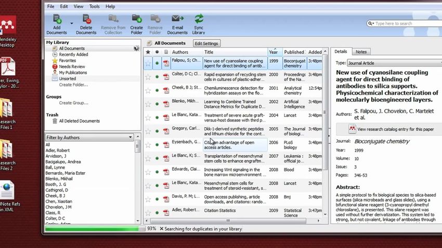
Task: Select author Adler, Robert in filter
Action: click(58, 150)
